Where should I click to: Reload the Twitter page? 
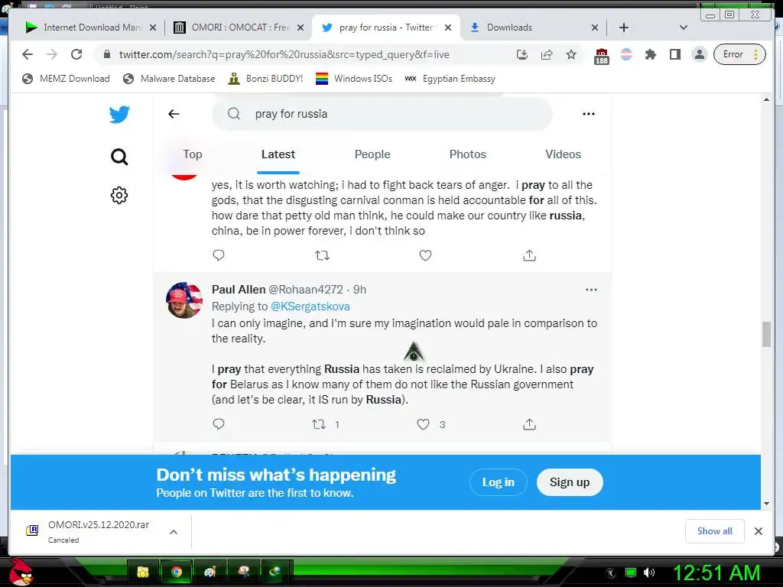(x=76, y=54)
